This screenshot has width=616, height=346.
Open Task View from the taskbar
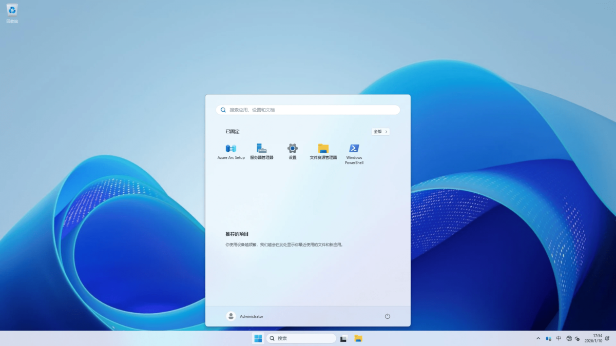pos(343,338)
